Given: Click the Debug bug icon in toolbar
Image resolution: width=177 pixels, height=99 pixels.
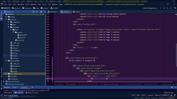Looking at the screenshot, I should click(x=164, y=8).
